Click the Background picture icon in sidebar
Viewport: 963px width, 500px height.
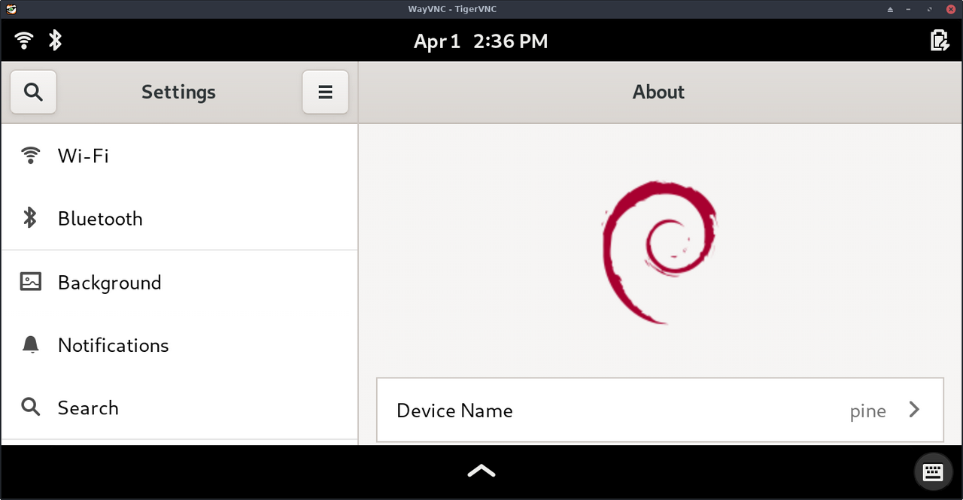click(30, 282)
